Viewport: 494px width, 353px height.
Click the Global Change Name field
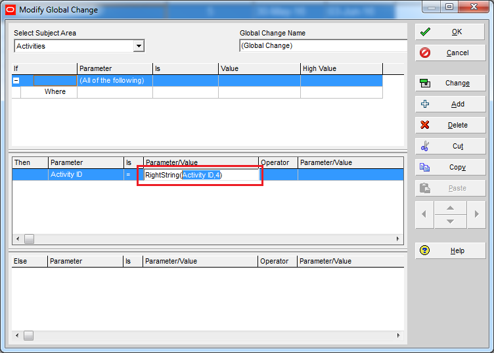[322, 46]
